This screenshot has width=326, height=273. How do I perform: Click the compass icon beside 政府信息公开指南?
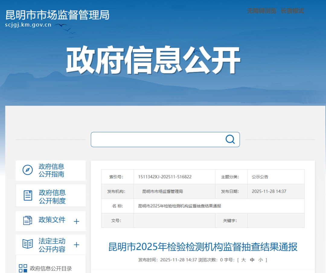(x=28, y=170)
